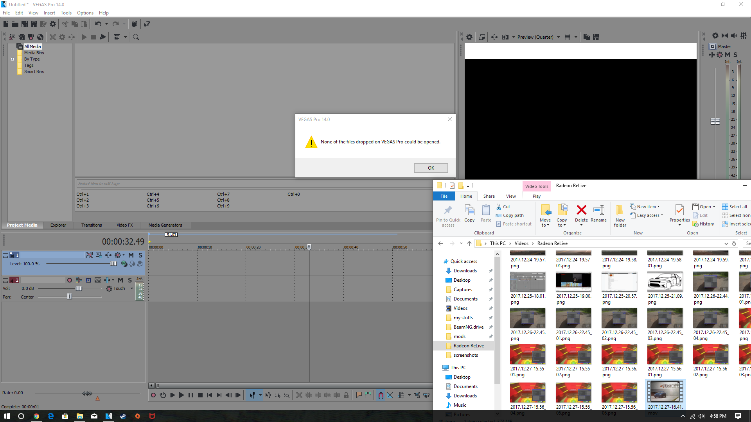Click Go to Start transport button
751x422 pixels.
(x=210, y=395)
